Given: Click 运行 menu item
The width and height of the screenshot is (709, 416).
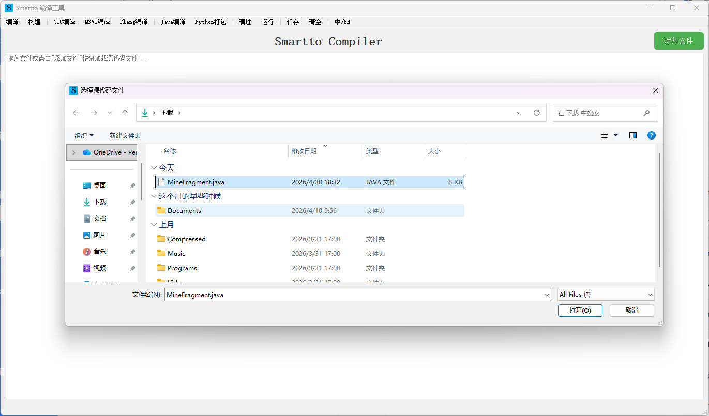Looking at the screenshot, I should (x=267, y=22).
